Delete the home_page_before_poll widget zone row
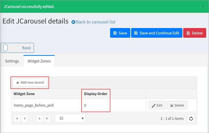This screenshot has height=133, width=209. tap(177, 105)
